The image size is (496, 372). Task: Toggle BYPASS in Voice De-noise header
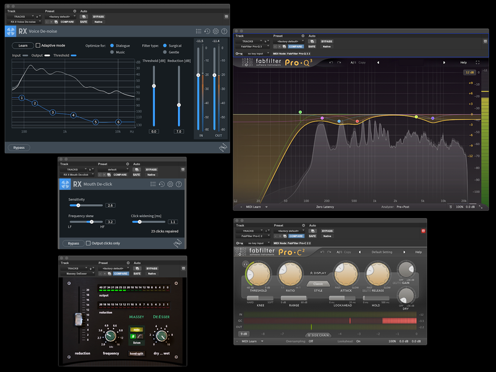coord(99,17)
